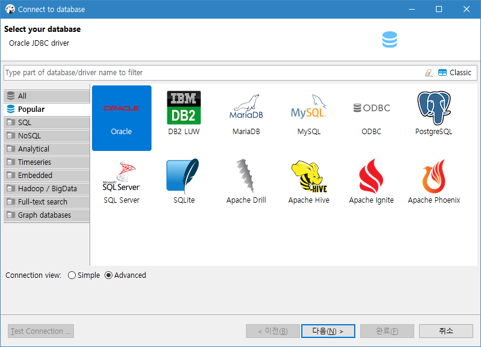
Task: Open the Graph databases category
Action: coord(47,215)
